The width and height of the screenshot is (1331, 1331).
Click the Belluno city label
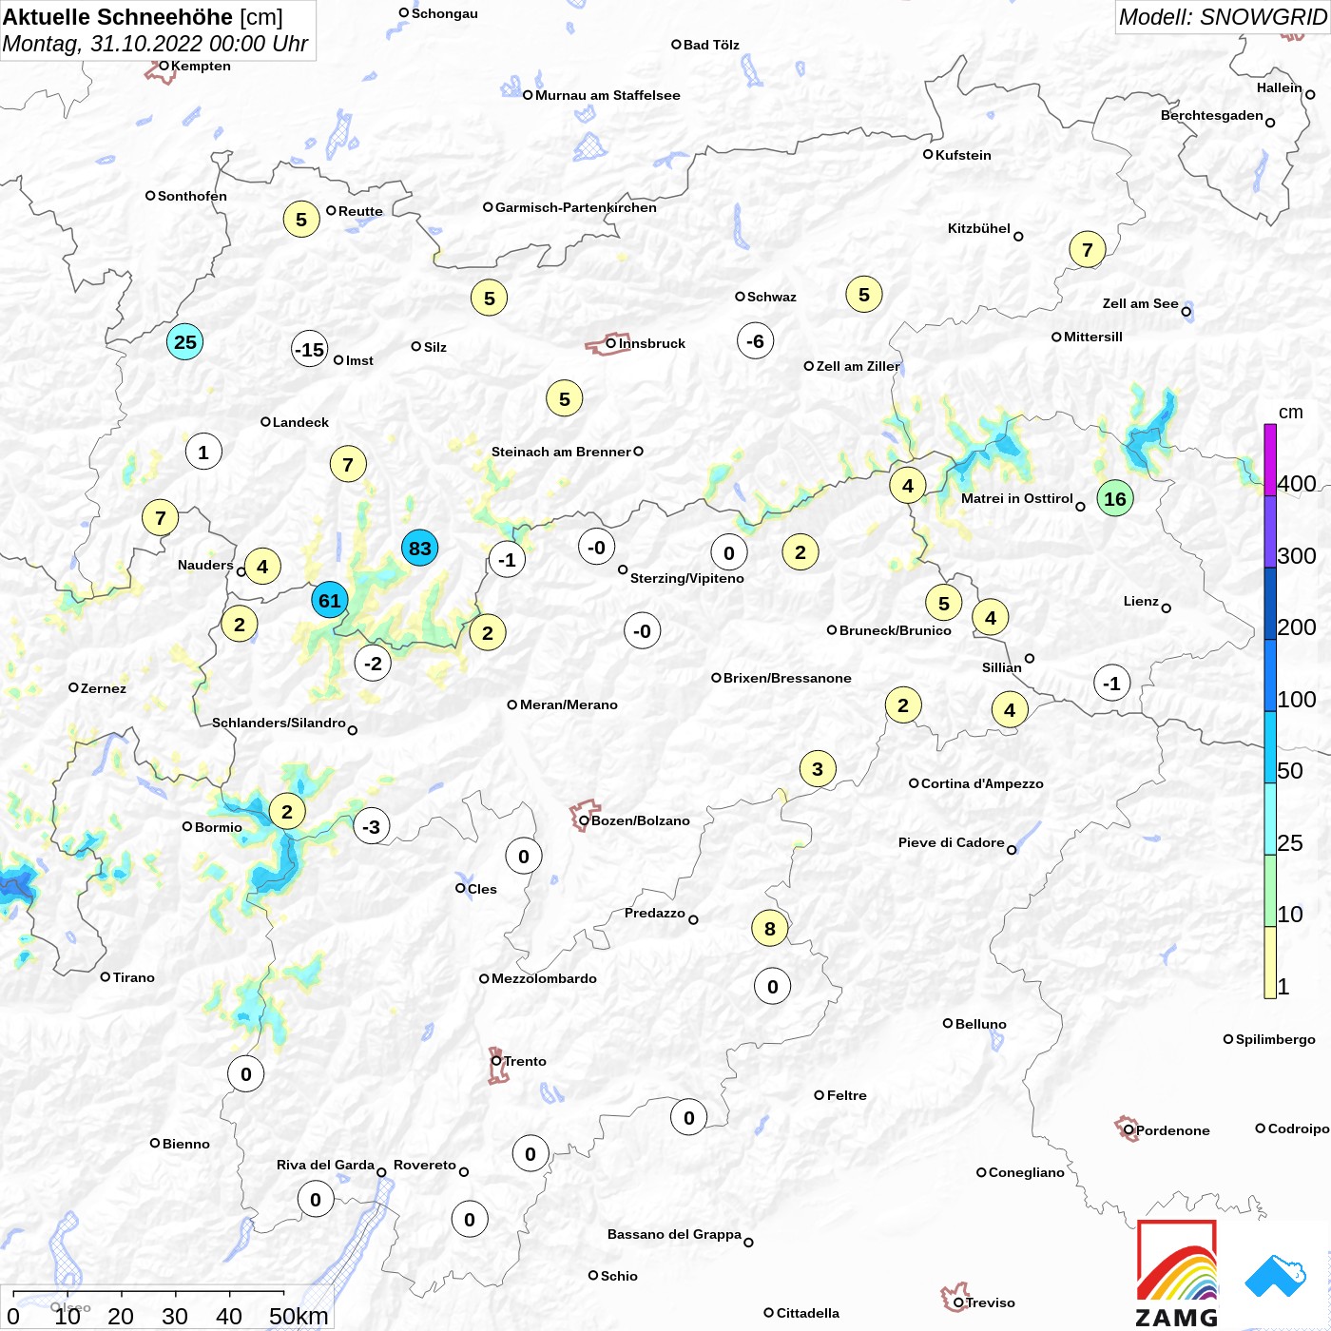coord(980,1024)
